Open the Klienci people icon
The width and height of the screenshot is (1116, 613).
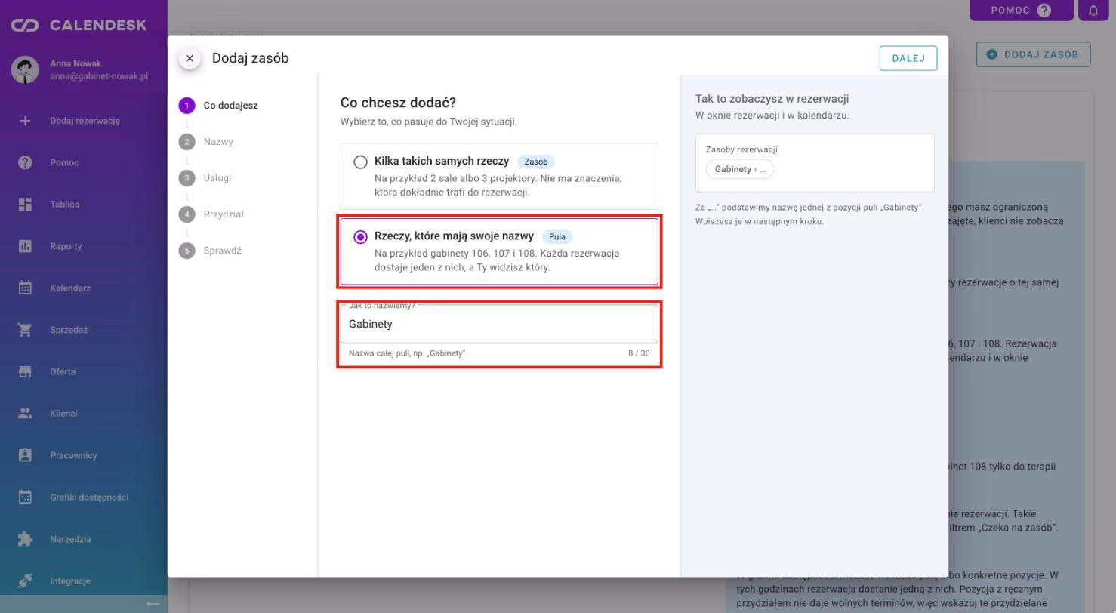25,414
